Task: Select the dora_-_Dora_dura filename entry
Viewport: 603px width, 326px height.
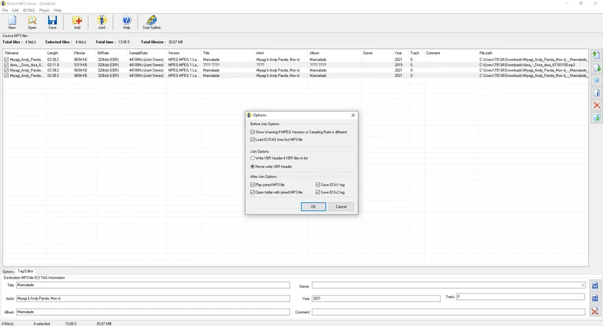Action: (26, 65)
